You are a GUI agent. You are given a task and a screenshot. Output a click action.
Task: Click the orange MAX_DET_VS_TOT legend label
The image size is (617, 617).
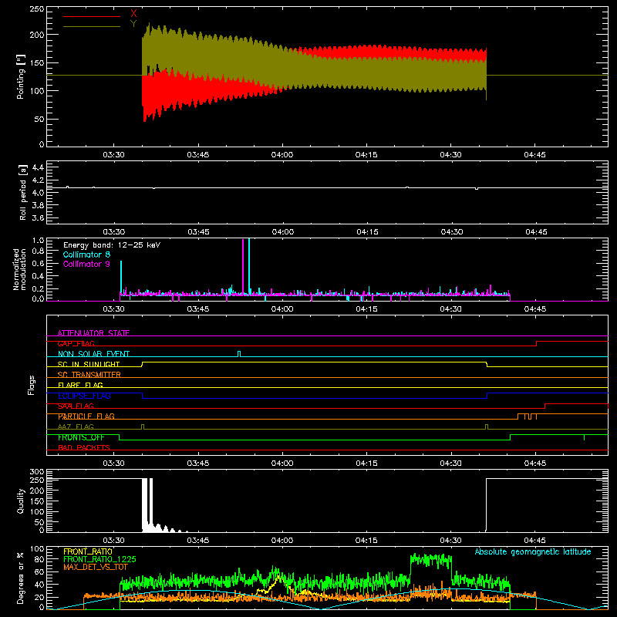click(x=96, y=567)
